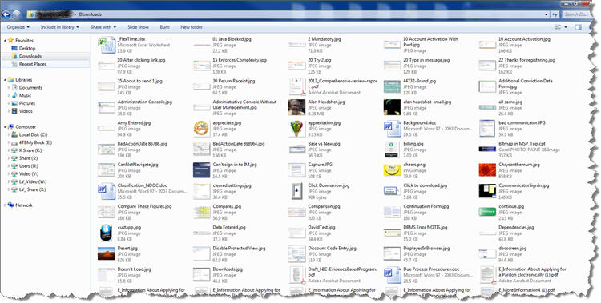Click the appreciation.jpg balloon icon

(x=296, y=129)
